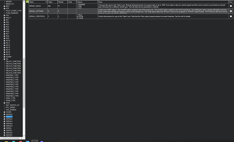Select RST_SWITCH_CH in the tree
Image resolution: width=234 pixels, height=142 pixels.
[13, 105]
